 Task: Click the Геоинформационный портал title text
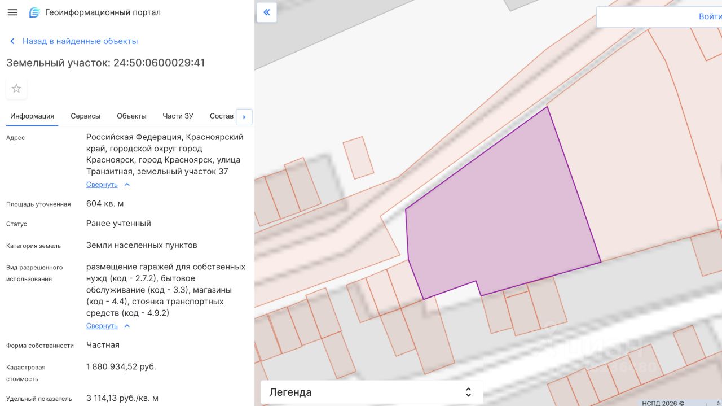tap(103, 12)
